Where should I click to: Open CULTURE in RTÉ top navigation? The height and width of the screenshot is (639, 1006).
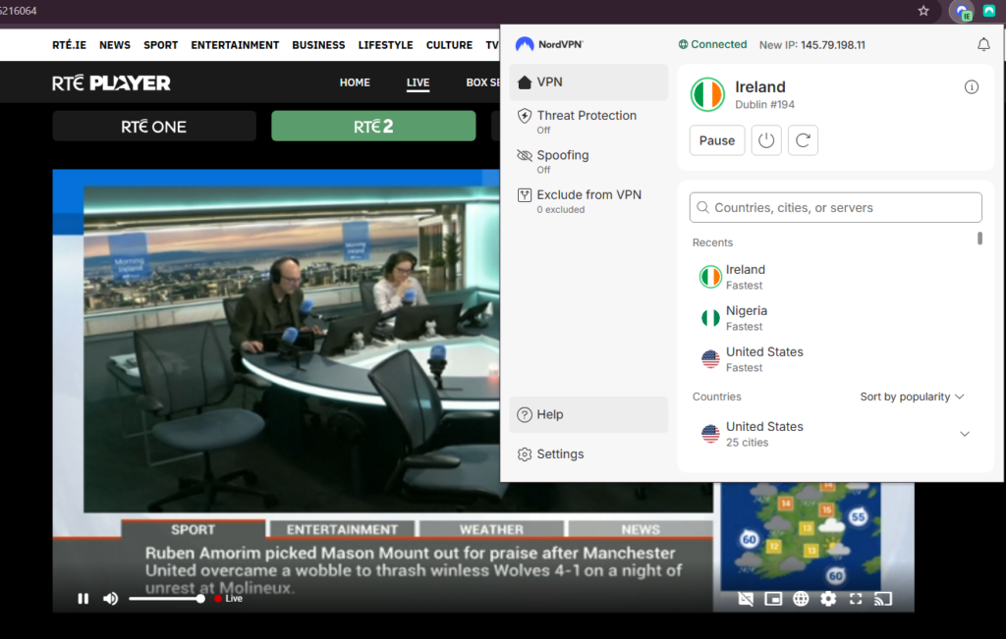tap(449, 45)
